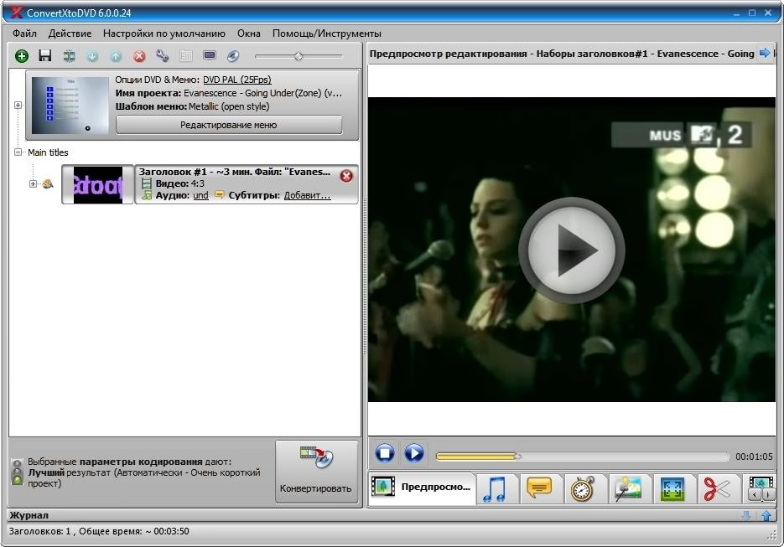
Task: Click the Аудио music note icon
Action: pyautogui.click(x=147, y=195)
